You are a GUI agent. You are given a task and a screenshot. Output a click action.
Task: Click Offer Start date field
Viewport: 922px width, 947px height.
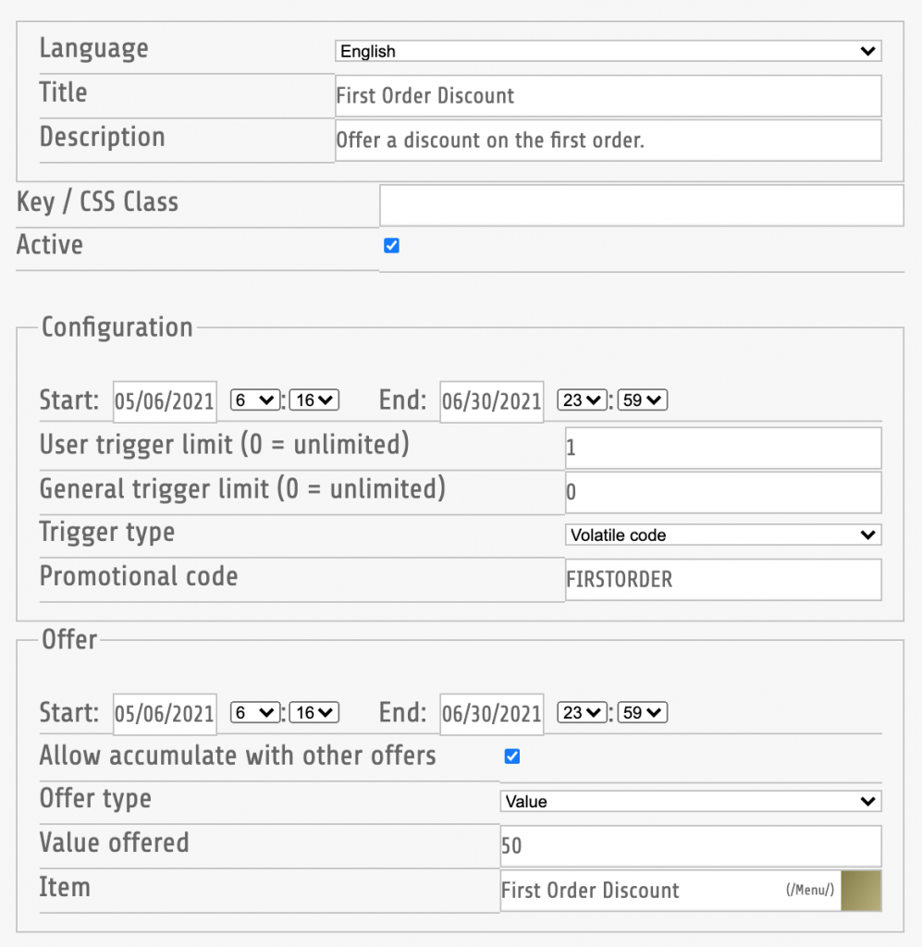click(165, 714)
